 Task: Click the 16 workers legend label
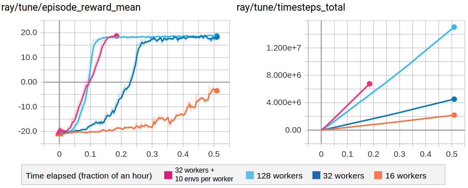point(405,175)
